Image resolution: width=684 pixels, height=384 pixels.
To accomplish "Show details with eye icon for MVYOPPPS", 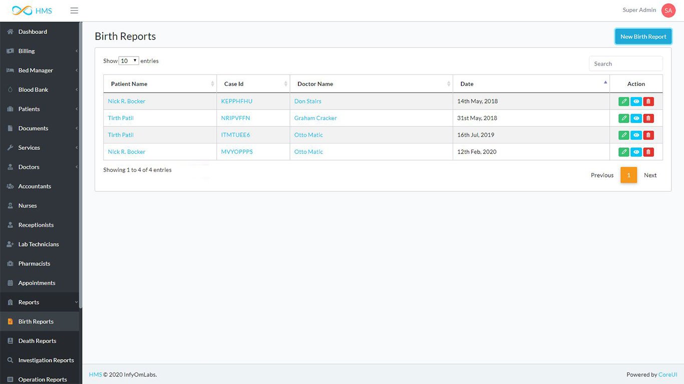I will pos(636,152).
